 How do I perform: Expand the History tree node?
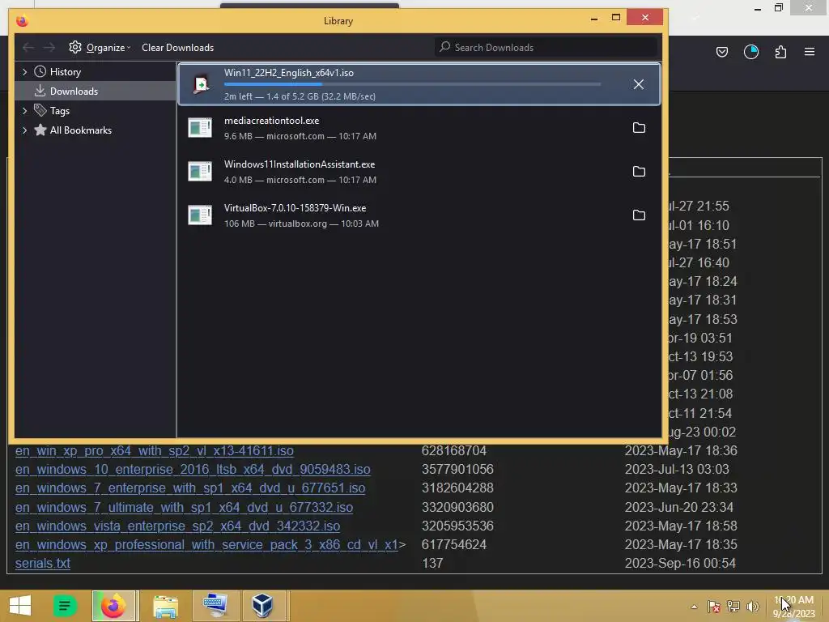pyautogui.click(x=24, y=71)
